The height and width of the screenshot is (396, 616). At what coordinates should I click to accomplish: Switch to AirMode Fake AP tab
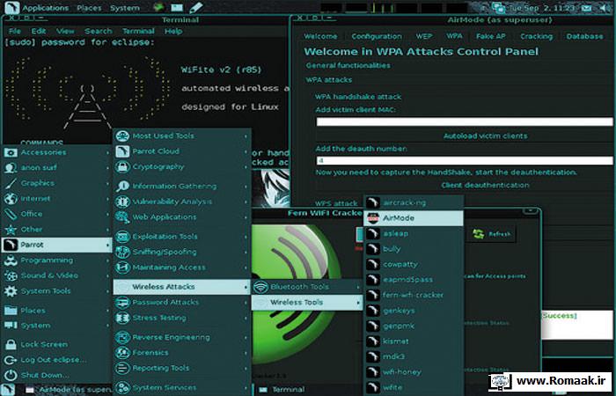[490, 36]
